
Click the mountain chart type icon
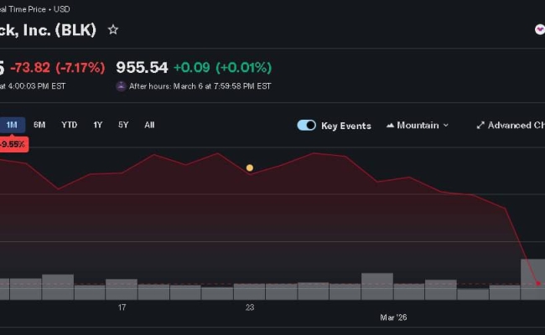click(x=390, y=126)
